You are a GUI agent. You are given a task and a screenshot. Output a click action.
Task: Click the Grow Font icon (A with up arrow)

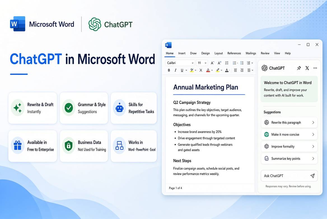pos(212,63)
